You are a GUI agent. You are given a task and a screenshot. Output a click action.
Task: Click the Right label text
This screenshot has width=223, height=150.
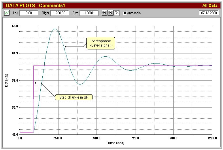(x=45, y=13)
